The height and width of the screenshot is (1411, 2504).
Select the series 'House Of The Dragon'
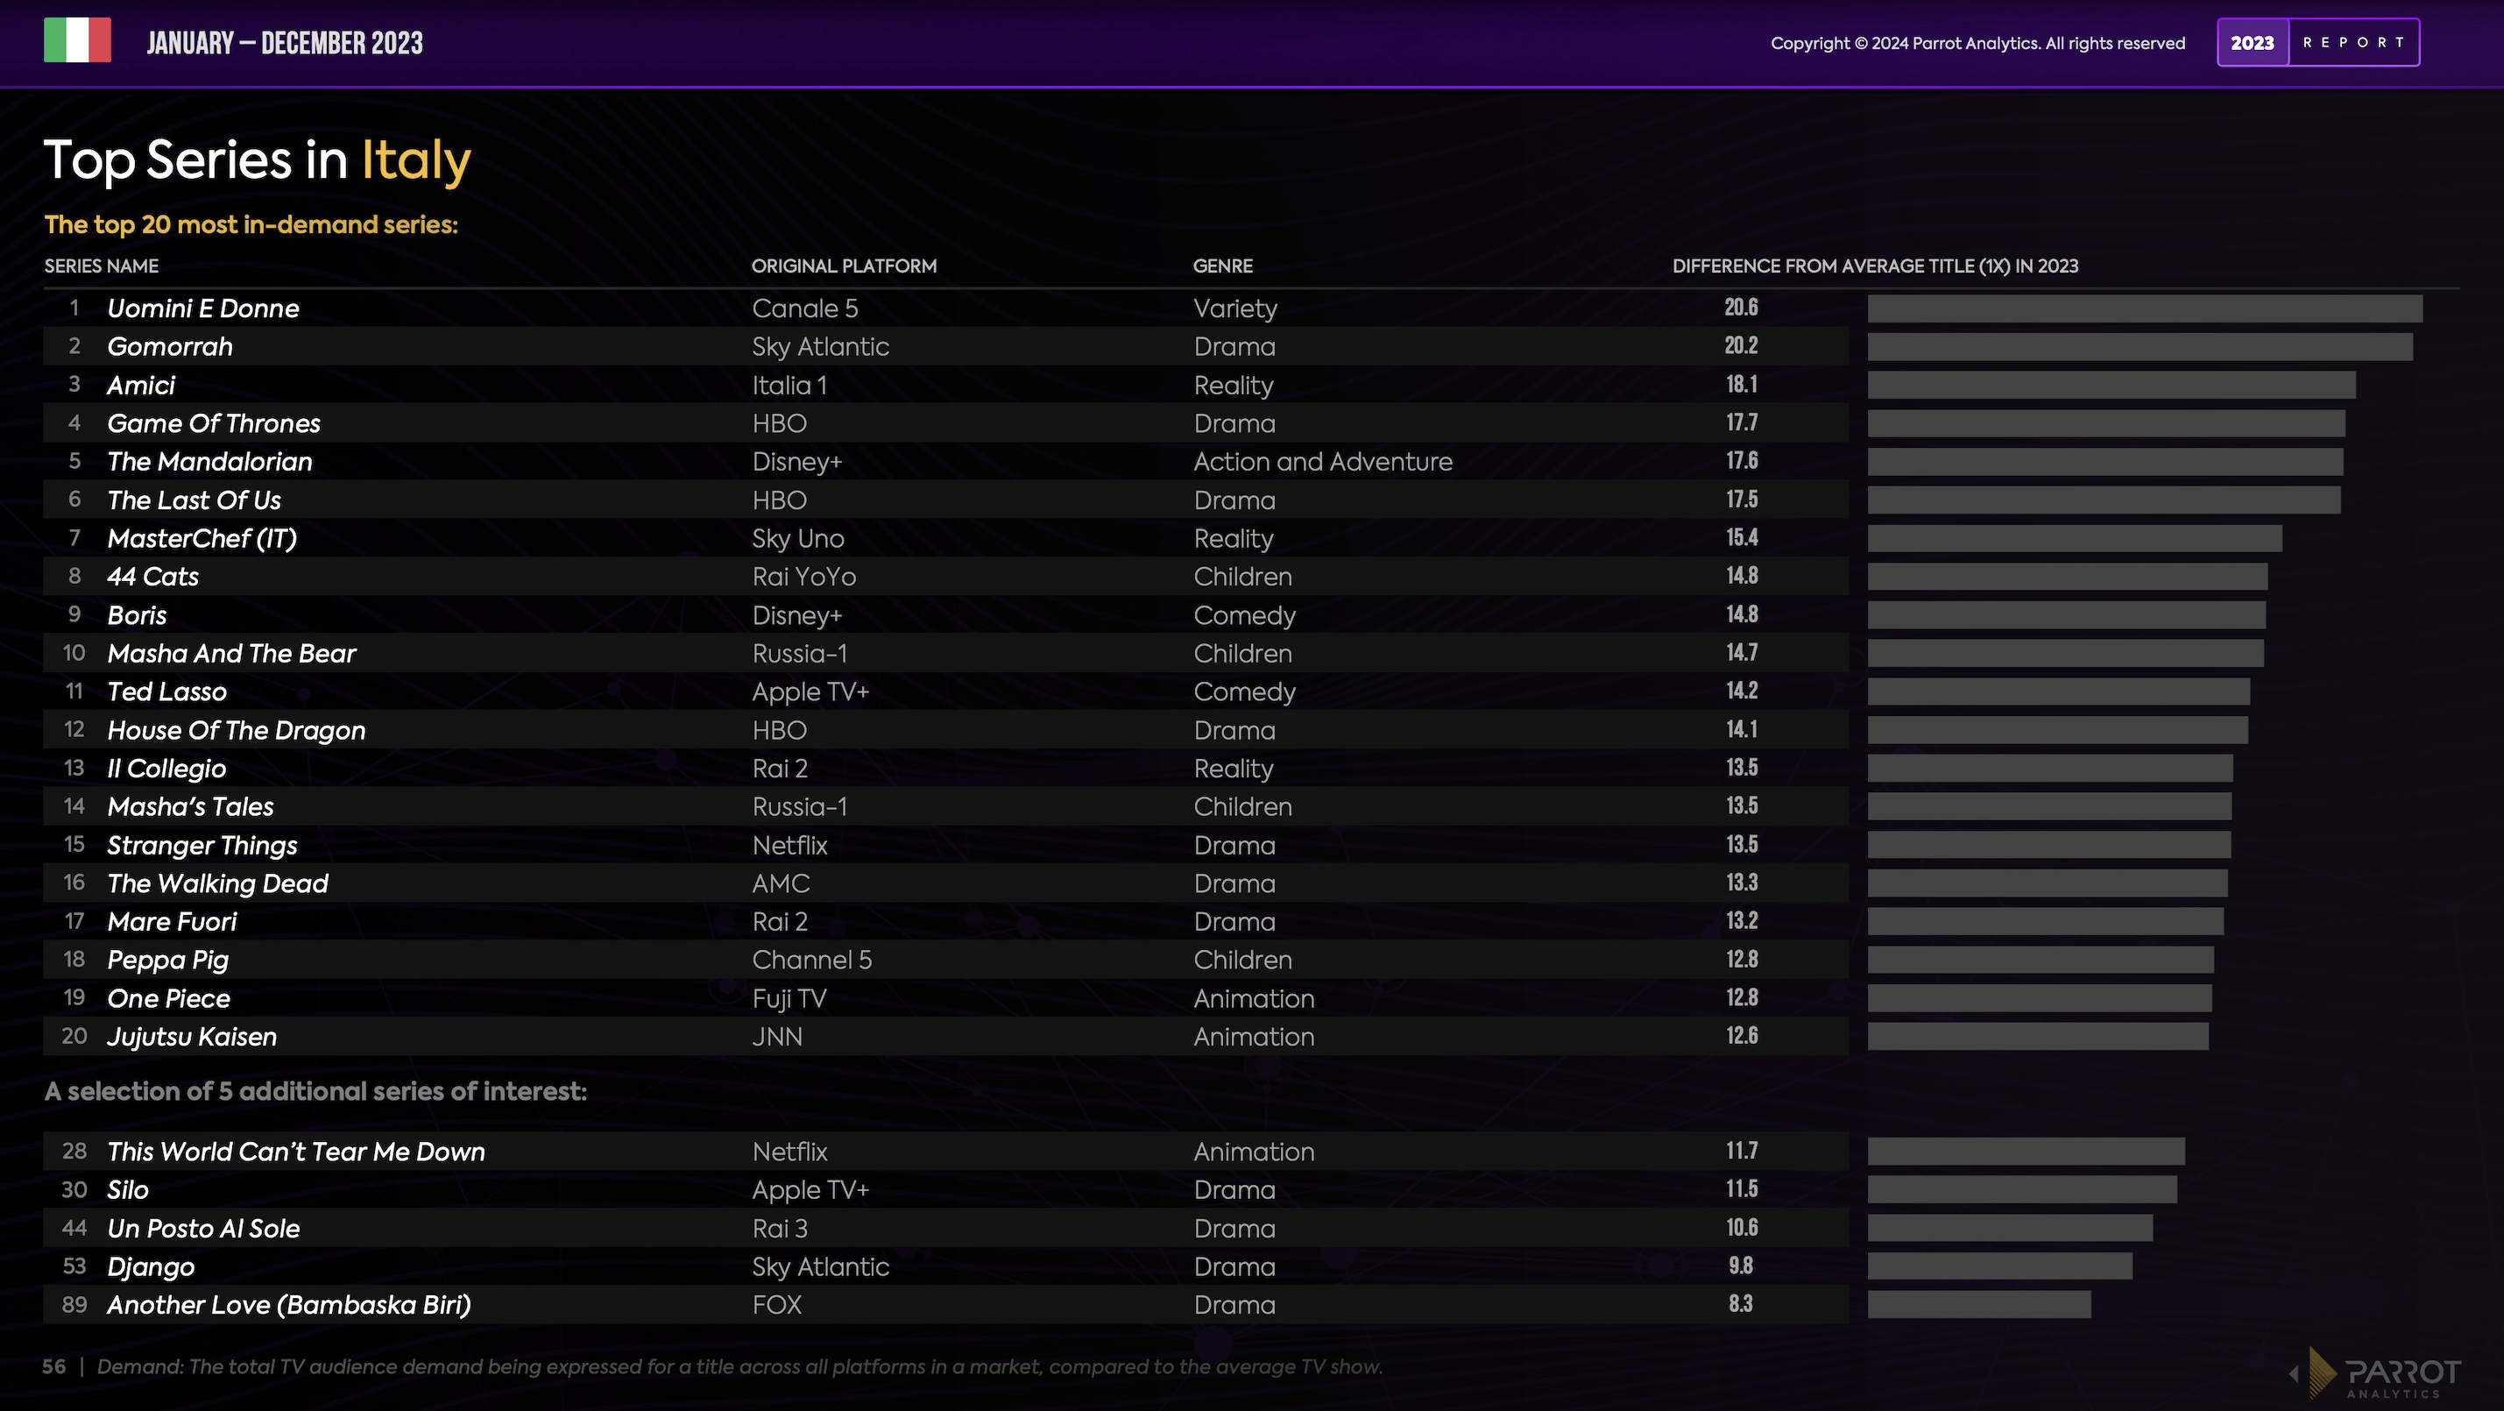tap(237, 730)
